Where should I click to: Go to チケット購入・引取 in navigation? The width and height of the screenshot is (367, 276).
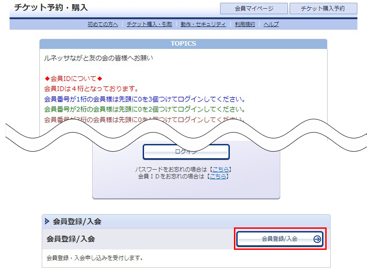149,24
